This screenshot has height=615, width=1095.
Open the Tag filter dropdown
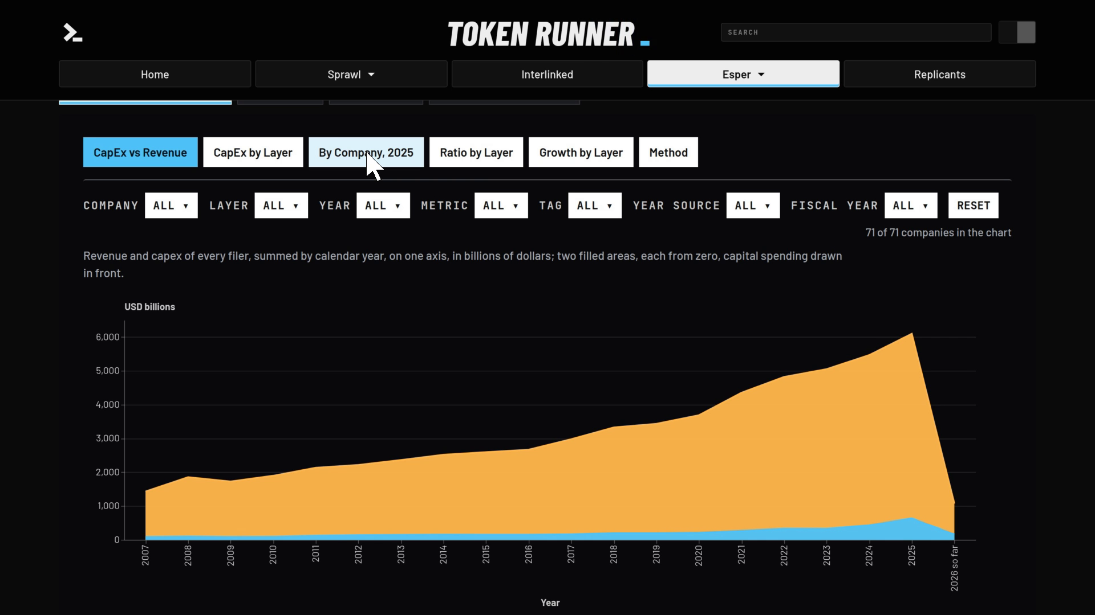595,206
